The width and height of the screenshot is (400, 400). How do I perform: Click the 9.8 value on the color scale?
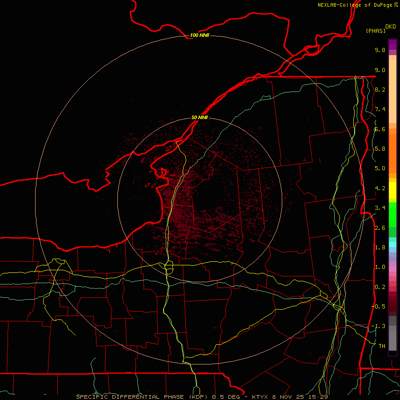380,50
